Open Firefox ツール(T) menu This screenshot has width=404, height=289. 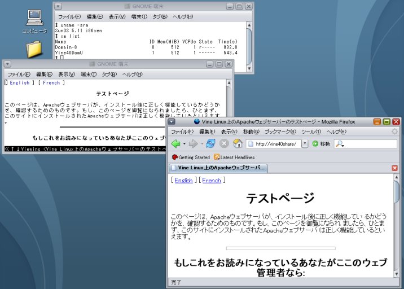311,132
